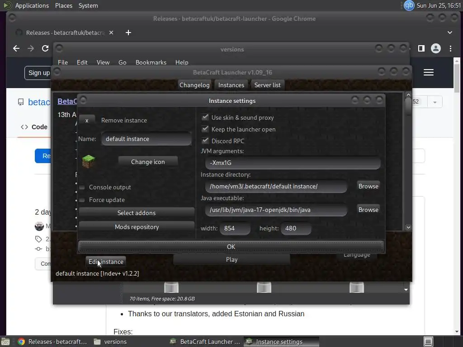The image size is (463, 347).
Task: Browse for the instance directory
Action: coord(368,186)
